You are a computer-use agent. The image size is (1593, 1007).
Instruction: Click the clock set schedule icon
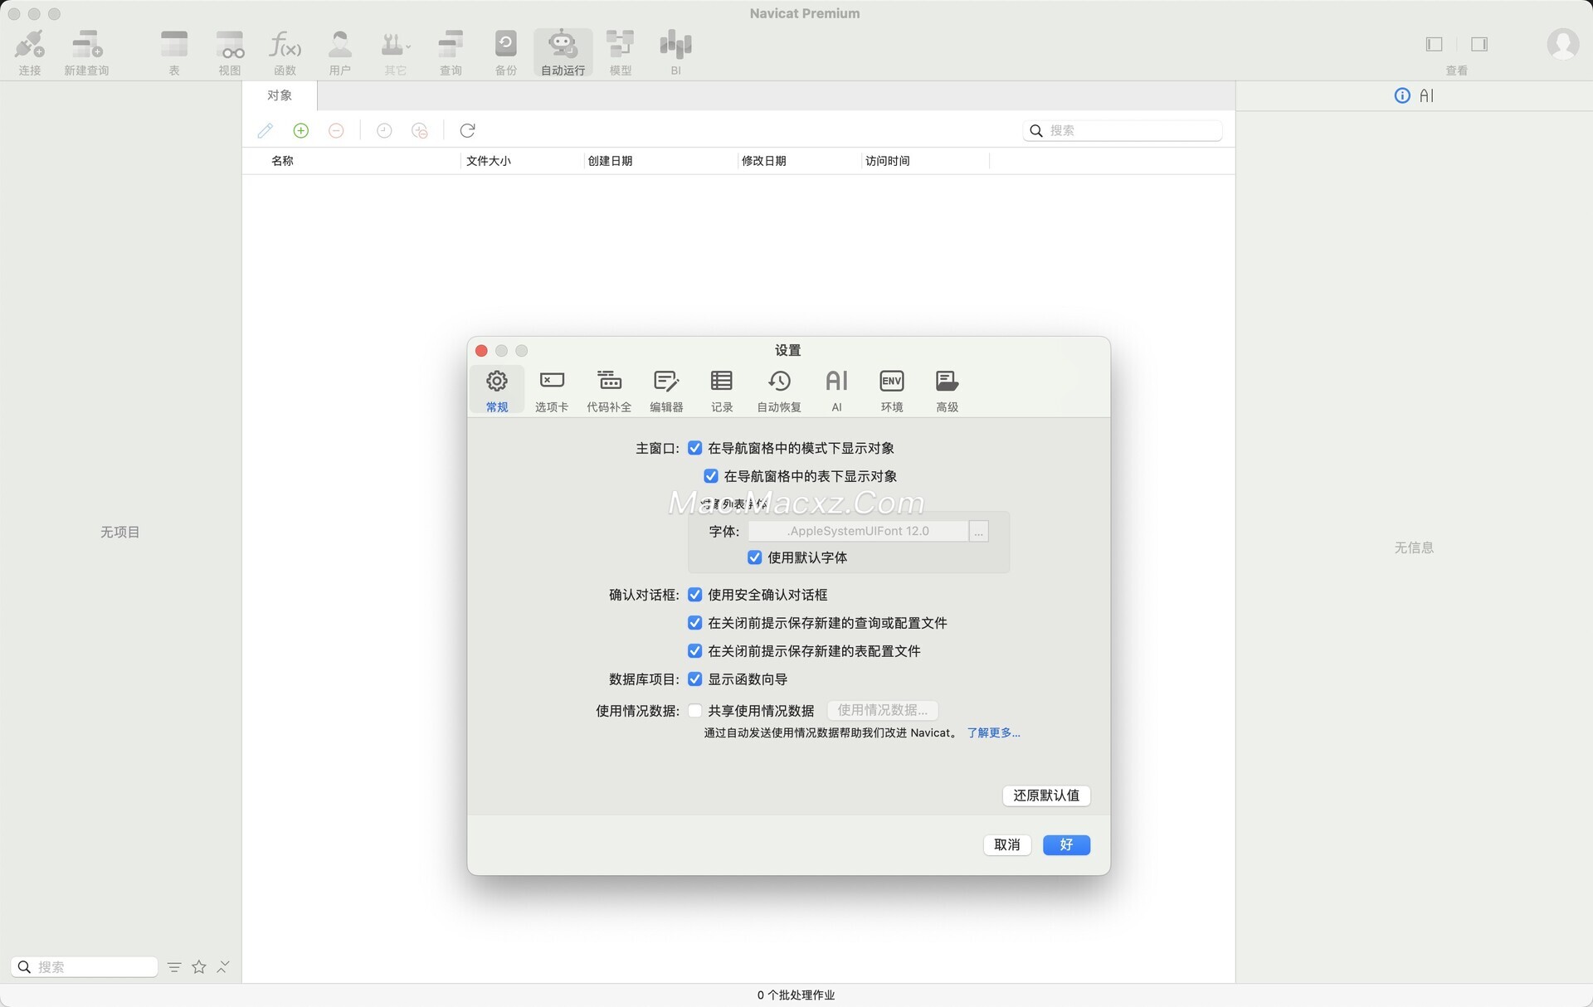(x=384, y=130)
